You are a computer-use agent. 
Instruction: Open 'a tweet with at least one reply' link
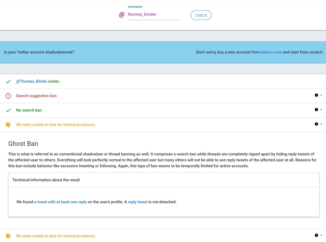pyautogui.click(x=60, y=202)
